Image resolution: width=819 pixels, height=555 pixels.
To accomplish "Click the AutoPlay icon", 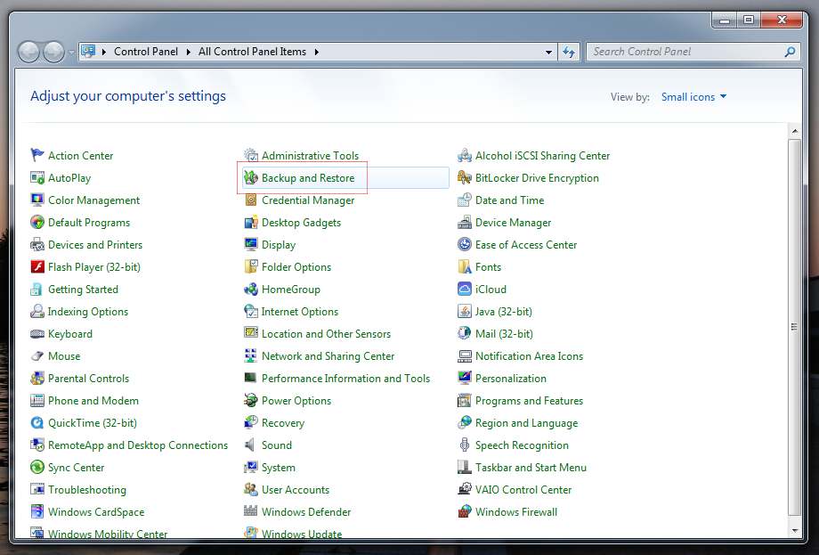I will tap(37, 177).
